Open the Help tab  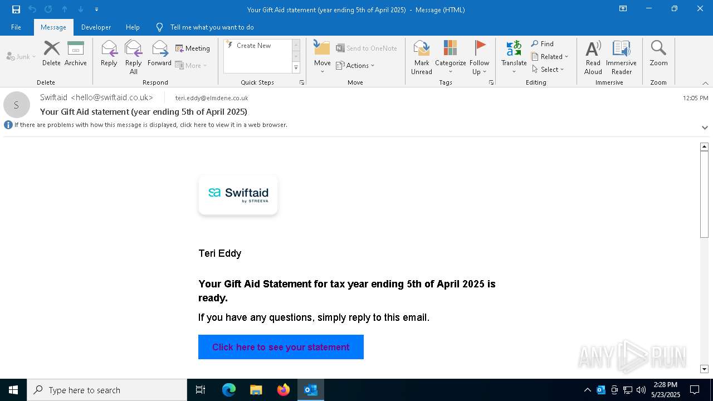point(133,27)
